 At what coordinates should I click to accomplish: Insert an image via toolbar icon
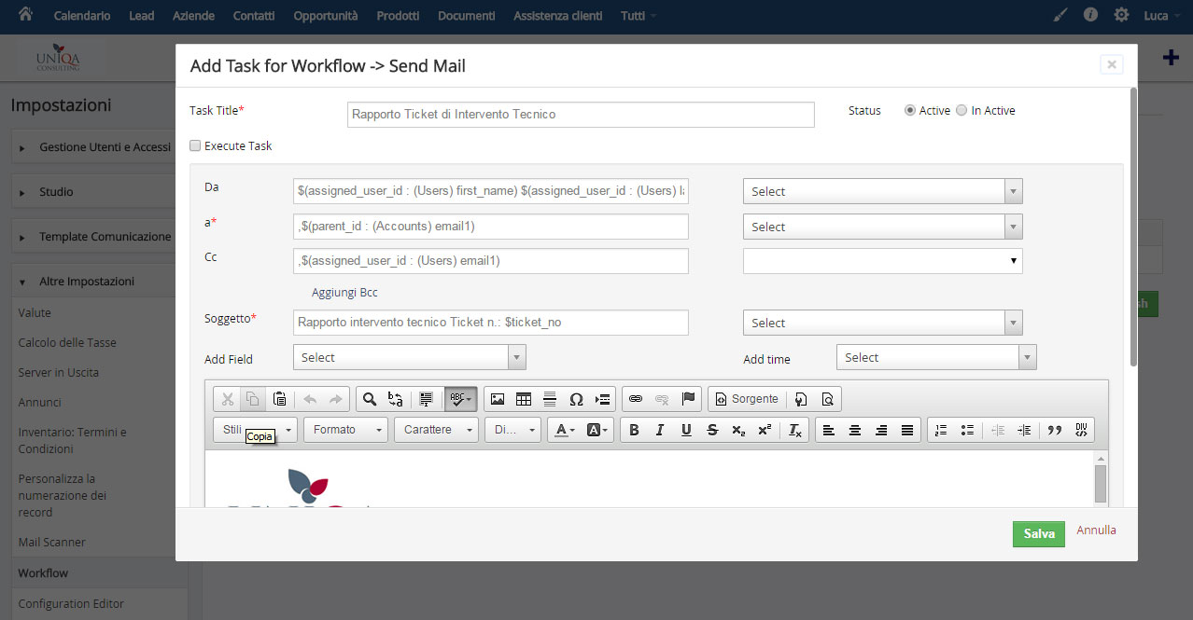[498, 399]
